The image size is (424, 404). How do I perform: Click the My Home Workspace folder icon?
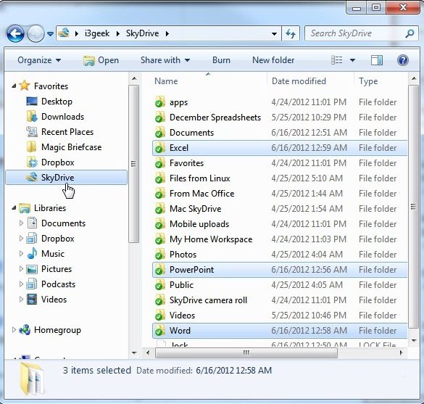159,239
